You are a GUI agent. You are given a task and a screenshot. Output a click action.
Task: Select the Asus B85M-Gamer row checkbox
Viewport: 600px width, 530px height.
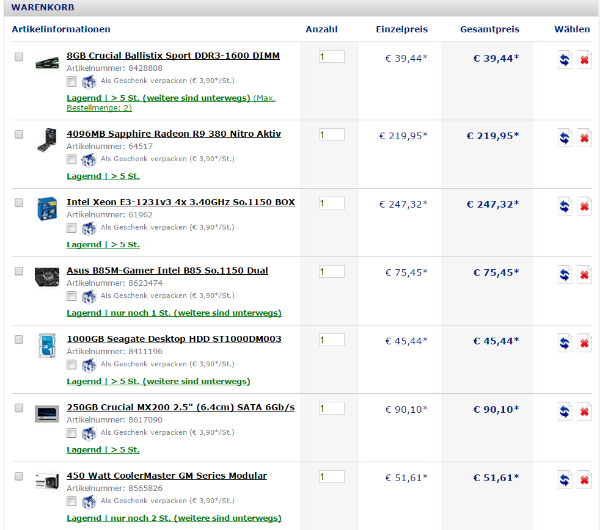click(19, 271)
